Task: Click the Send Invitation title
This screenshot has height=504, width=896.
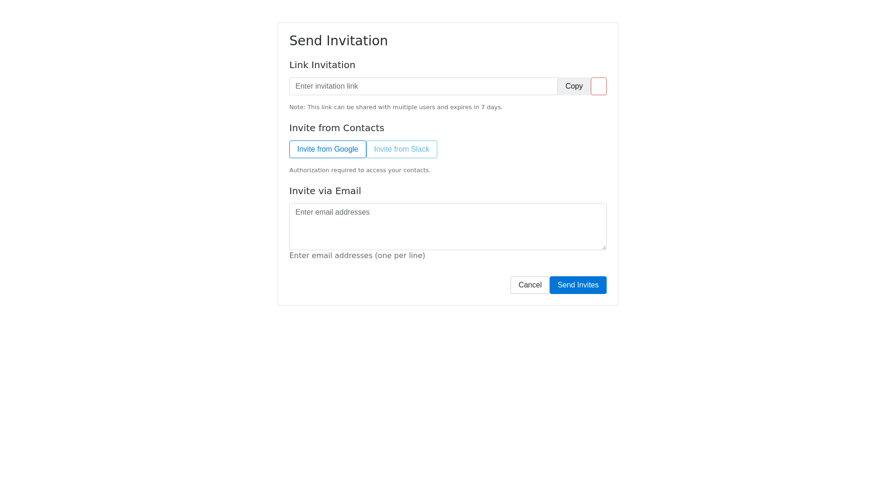Action: tap(338, 41)
